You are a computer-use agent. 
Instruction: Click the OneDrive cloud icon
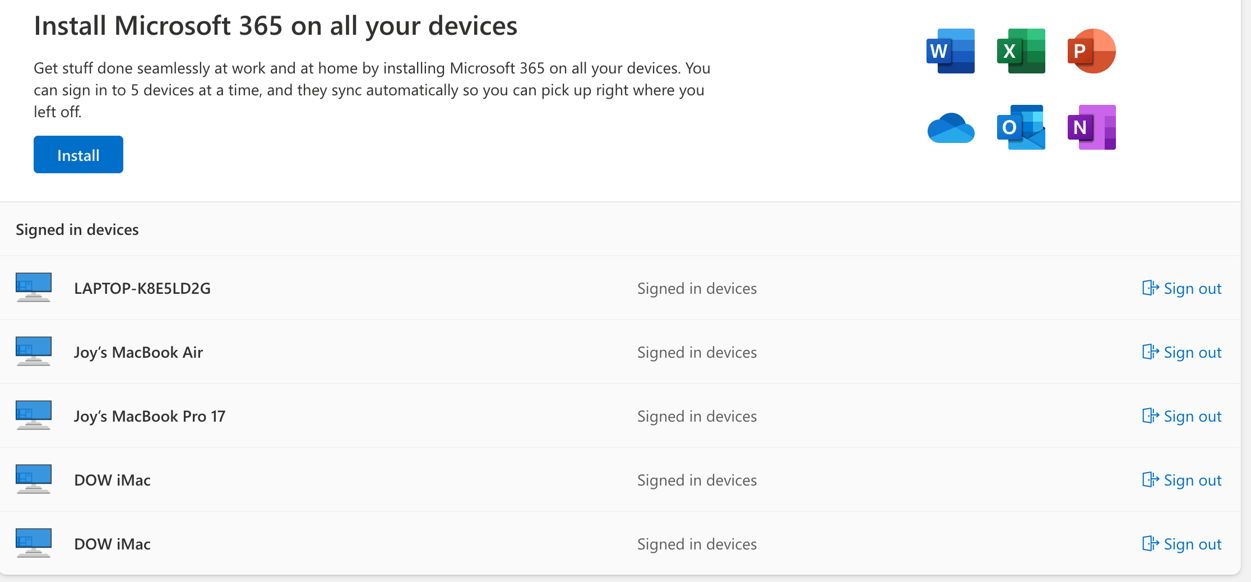tap(951, 128)
